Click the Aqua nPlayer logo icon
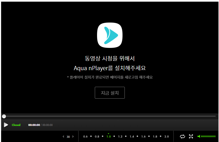Image resolution: width=219 pixels, height=142 pixels. point(110,35)
